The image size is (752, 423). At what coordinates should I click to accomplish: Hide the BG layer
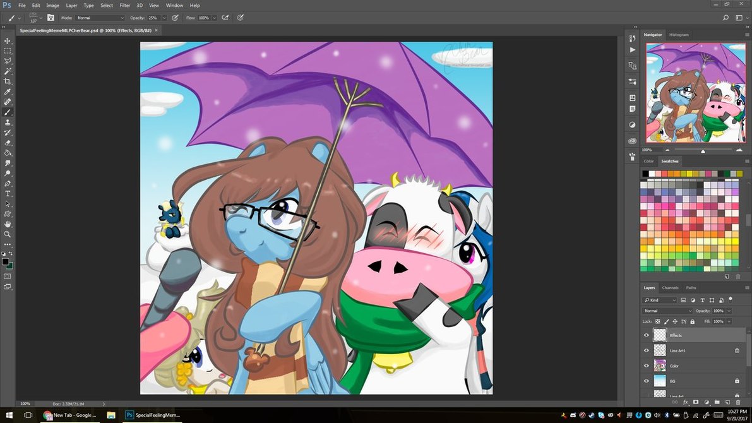click(x=646, y=381)
